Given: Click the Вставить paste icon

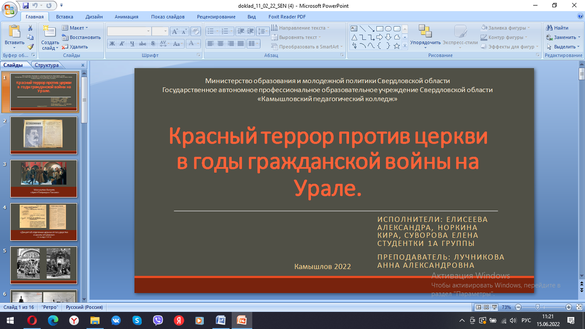Looking at the screenshot, I should coord(14,32).
